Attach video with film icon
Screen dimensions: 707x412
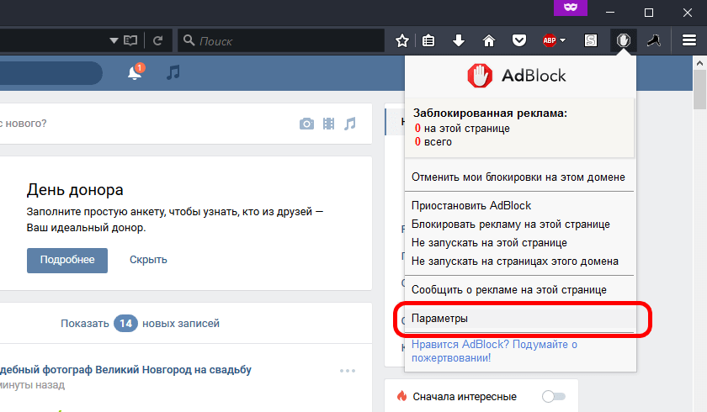click(329, 124)
